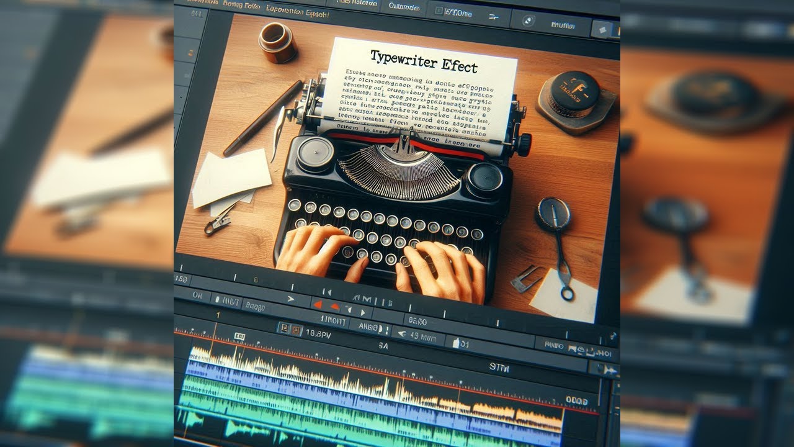
Task: Click the gray right arrow beside Bagop
Action: 290,299
